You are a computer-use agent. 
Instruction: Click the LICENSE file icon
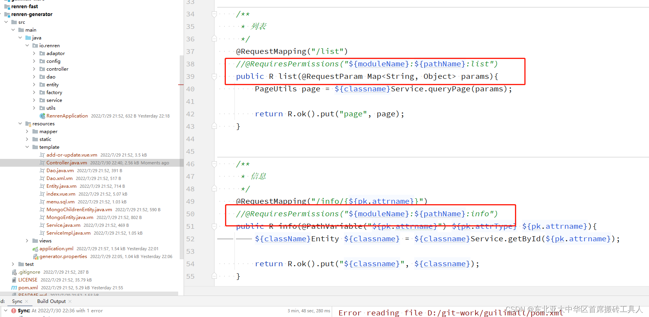pos(14,280)
